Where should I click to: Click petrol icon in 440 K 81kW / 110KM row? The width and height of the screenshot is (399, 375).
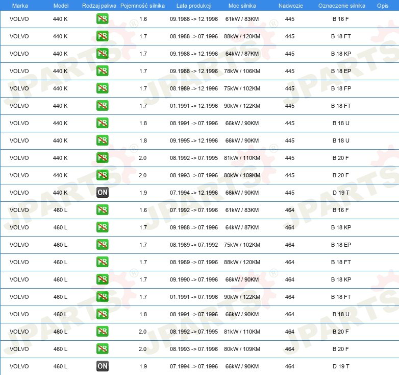[x=102, y=158]
